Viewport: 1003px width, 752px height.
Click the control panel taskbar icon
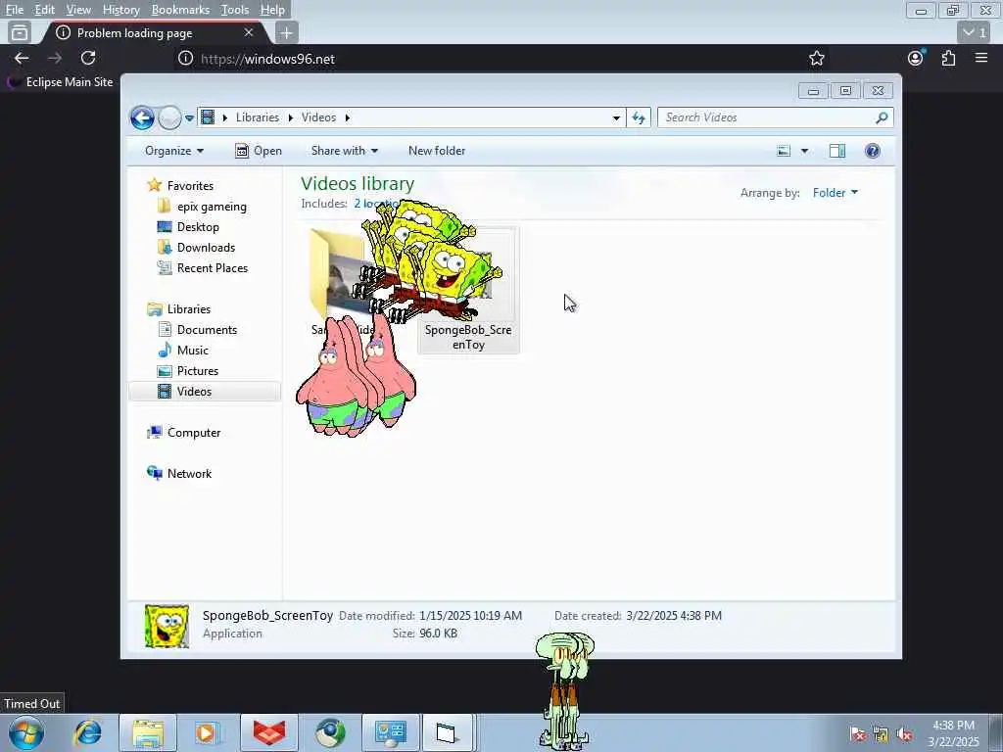click(390, 732)
